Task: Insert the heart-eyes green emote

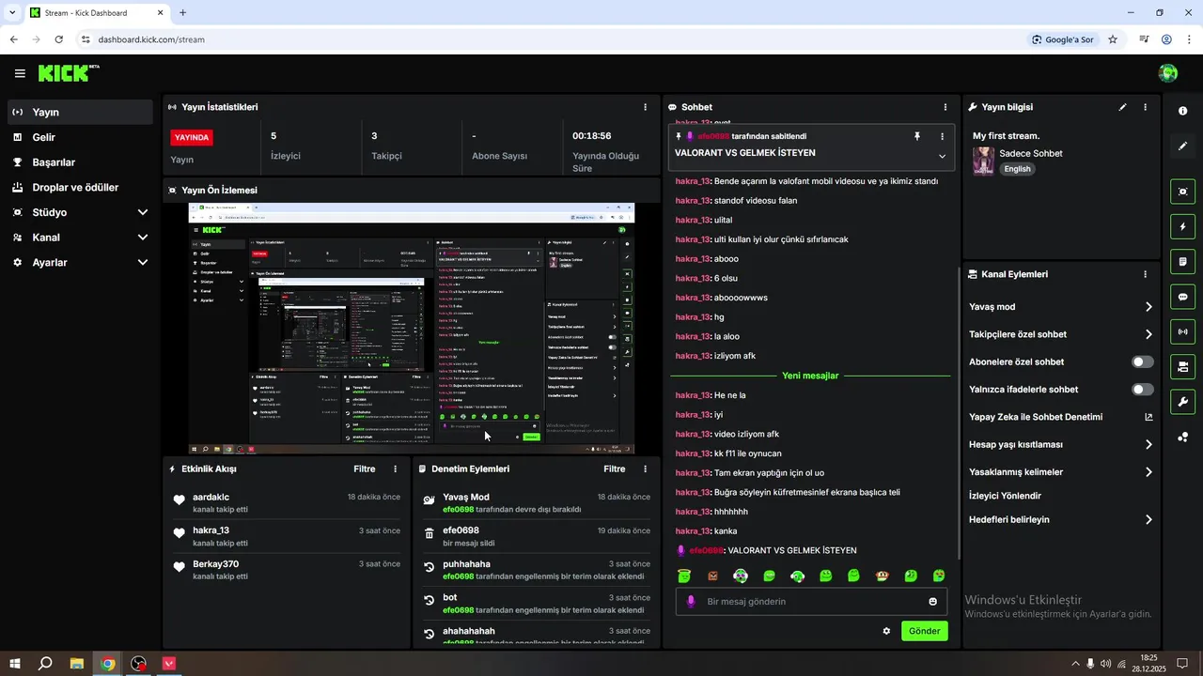Action: (x=938, y=576)
